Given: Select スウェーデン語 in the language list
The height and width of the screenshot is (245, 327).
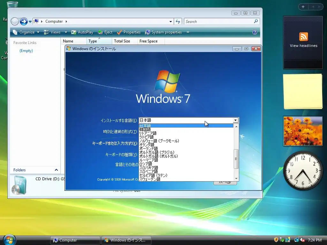Looking at the screenshot, I should [x=186, y=179].
